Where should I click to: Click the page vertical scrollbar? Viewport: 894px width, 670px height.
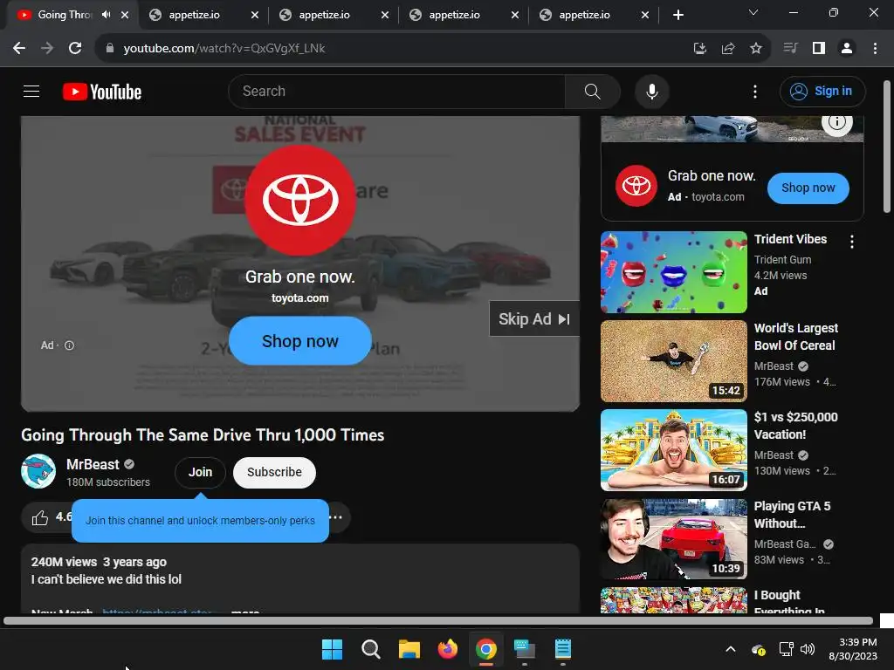coord(887,147)
